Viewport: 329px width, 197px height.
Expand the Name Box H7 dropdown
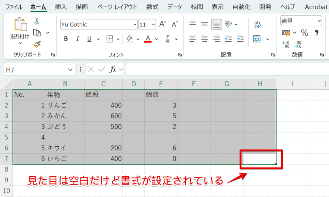click(x=70, y=69)
